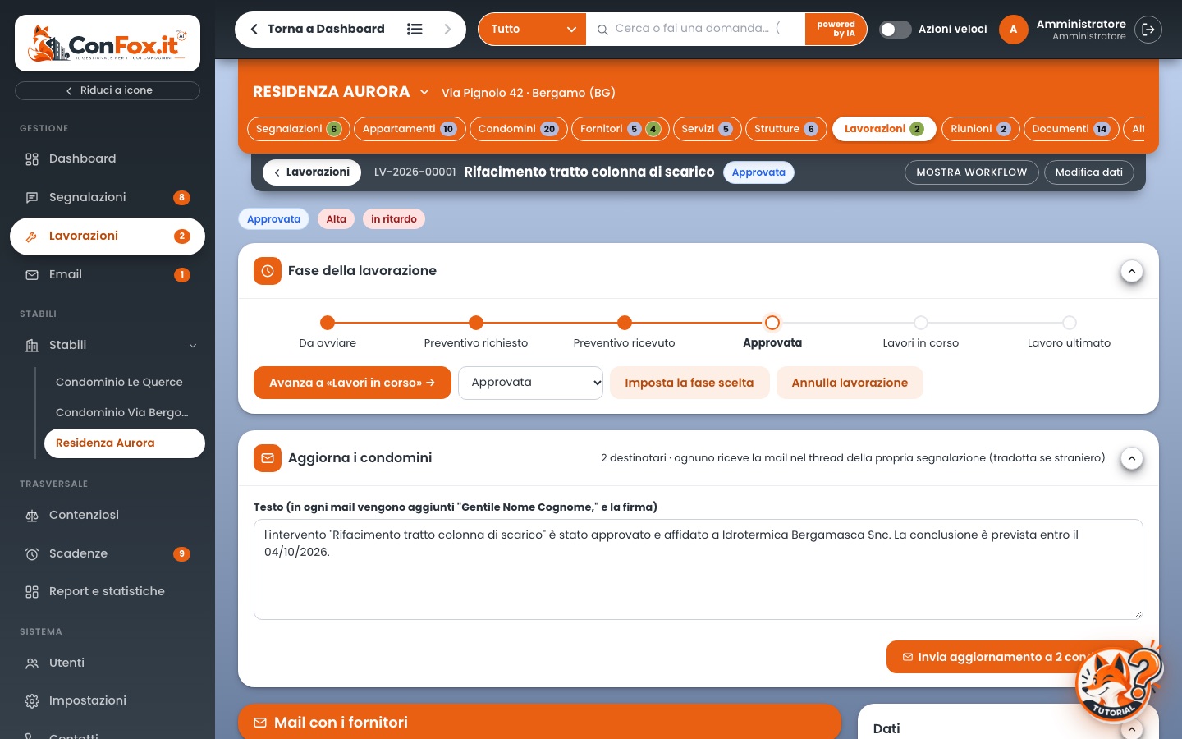
Task: Switch to the Riunioni tab
Action: click(x=980, y=129)
